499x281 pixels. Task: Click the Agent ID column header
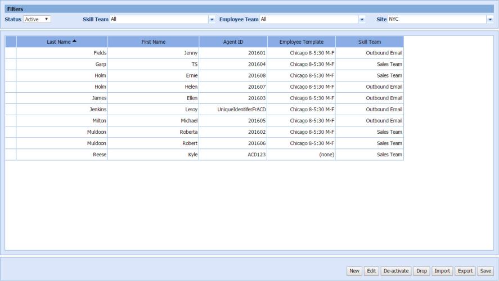point(233,42)
